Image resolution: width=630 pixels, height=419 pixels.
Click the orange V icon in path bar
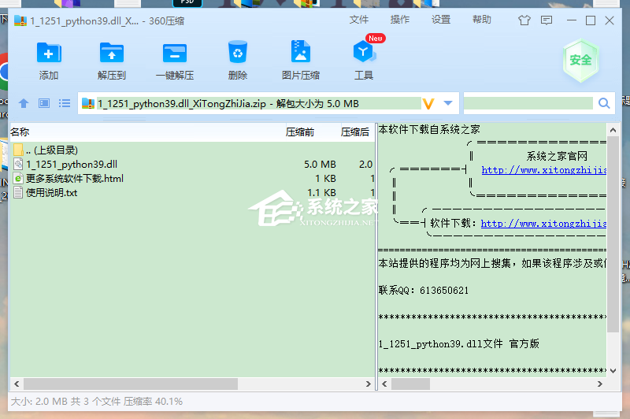[428, 104]
